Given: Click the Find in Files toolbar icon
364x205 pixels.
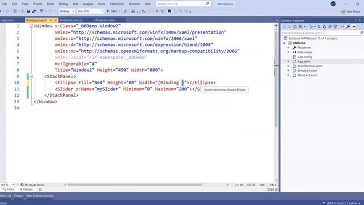Looking at the screenshot, I should 125,11.
